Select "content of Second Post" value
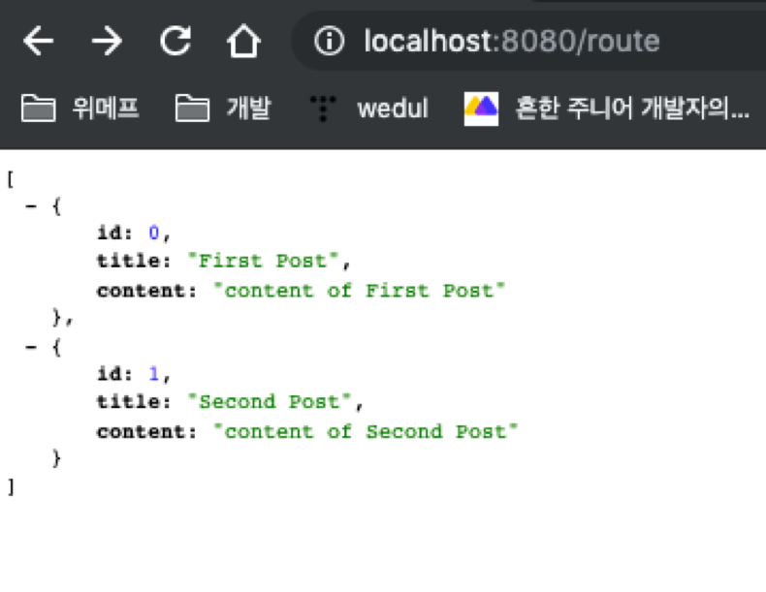Viewport: 766px width, 592px height. click(x=366, y=431)
